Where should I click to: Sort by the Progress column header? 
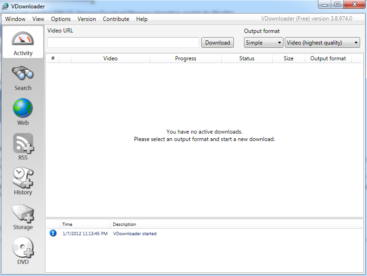click(x=186, y=58)
